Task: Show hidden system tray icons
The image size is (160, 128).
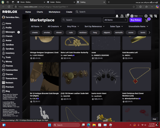Action: (131, 125)
